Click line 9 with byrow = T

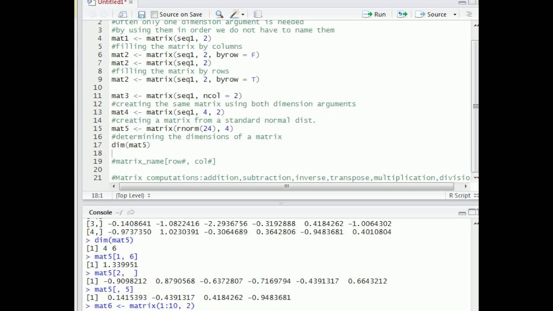click(x=185, y=79)
